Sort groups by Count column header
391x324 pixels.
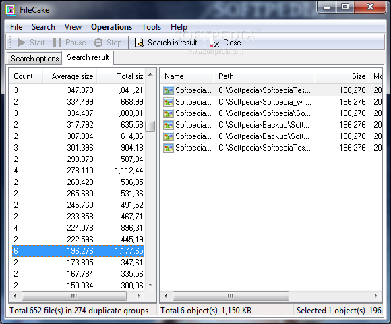click(26, 76)
